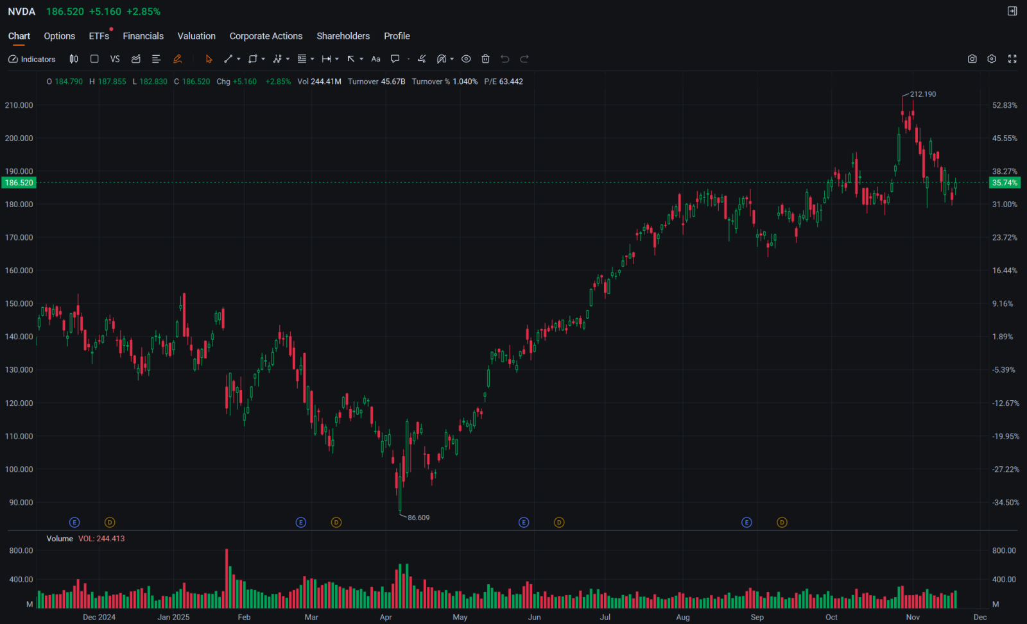Collapse the side panel with arrow icon
1027x624 pixels.
[x=1012, y=11]
